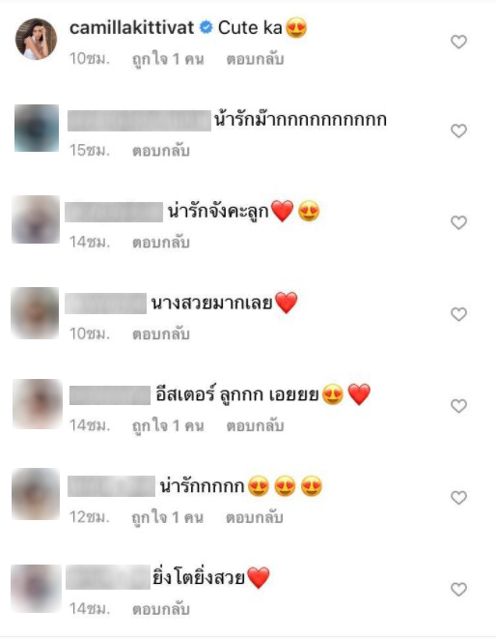This screenshot has height=639, width=496.
Task: Open the blurred avatar beside นางสวยมากเลย comment
Action: coord(35,313)
